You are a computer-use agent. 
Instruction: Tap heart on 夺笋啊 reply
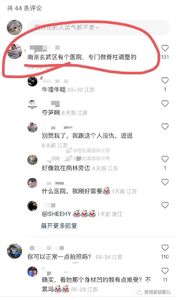pos(165,103)
